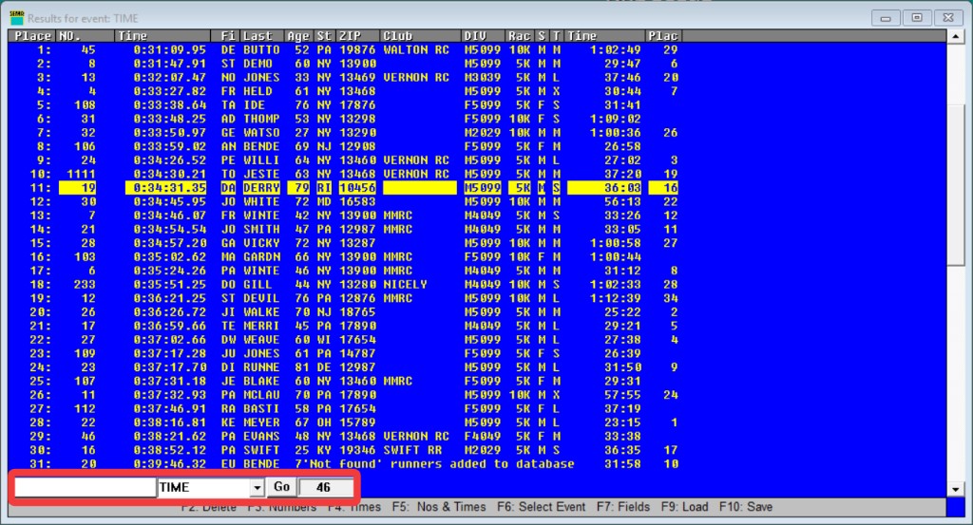
Task: Click WILLI last name in row 9
Action: point(261,159)
